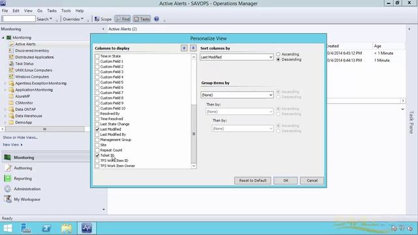
Task: Confirm with the OK button
Action: 285,180
